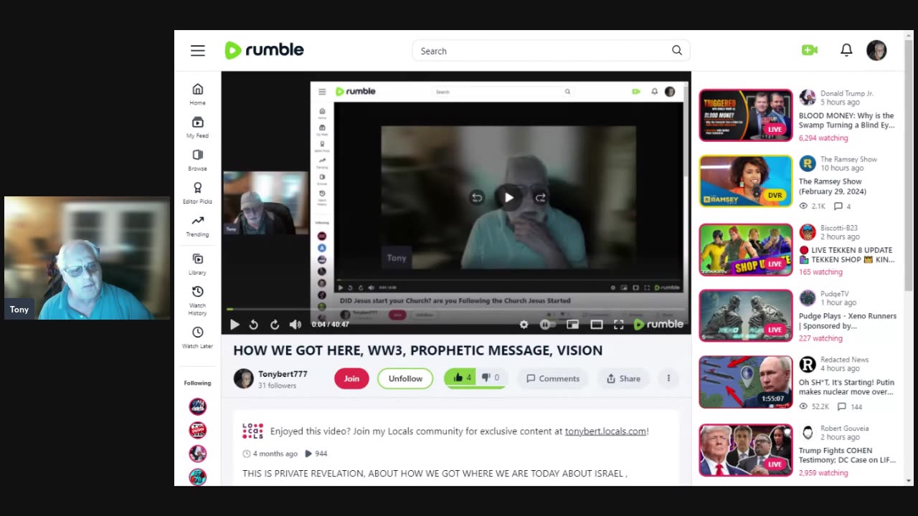Open Trending in sidebar
Viewport: 918px width, 516px height.
coord(197,226)
